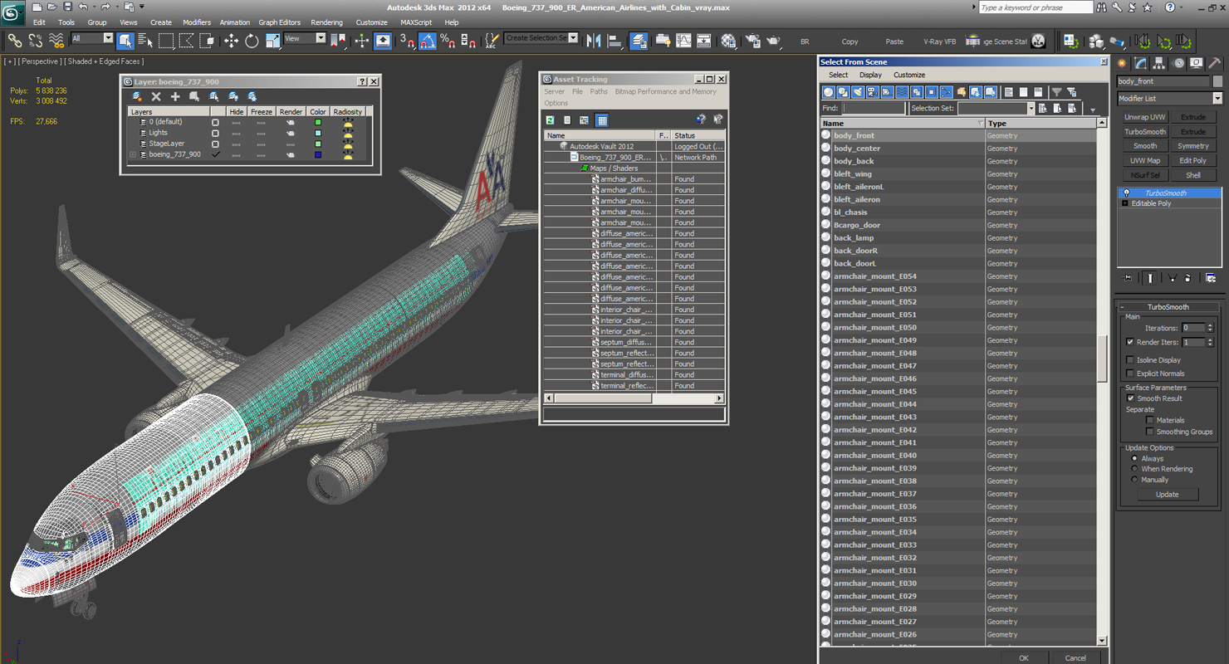The height and width of the screenshot is (664, 1229).
Task: Click Lights layer color swatch
Action: pyautogui.click(x=318, y=133)
